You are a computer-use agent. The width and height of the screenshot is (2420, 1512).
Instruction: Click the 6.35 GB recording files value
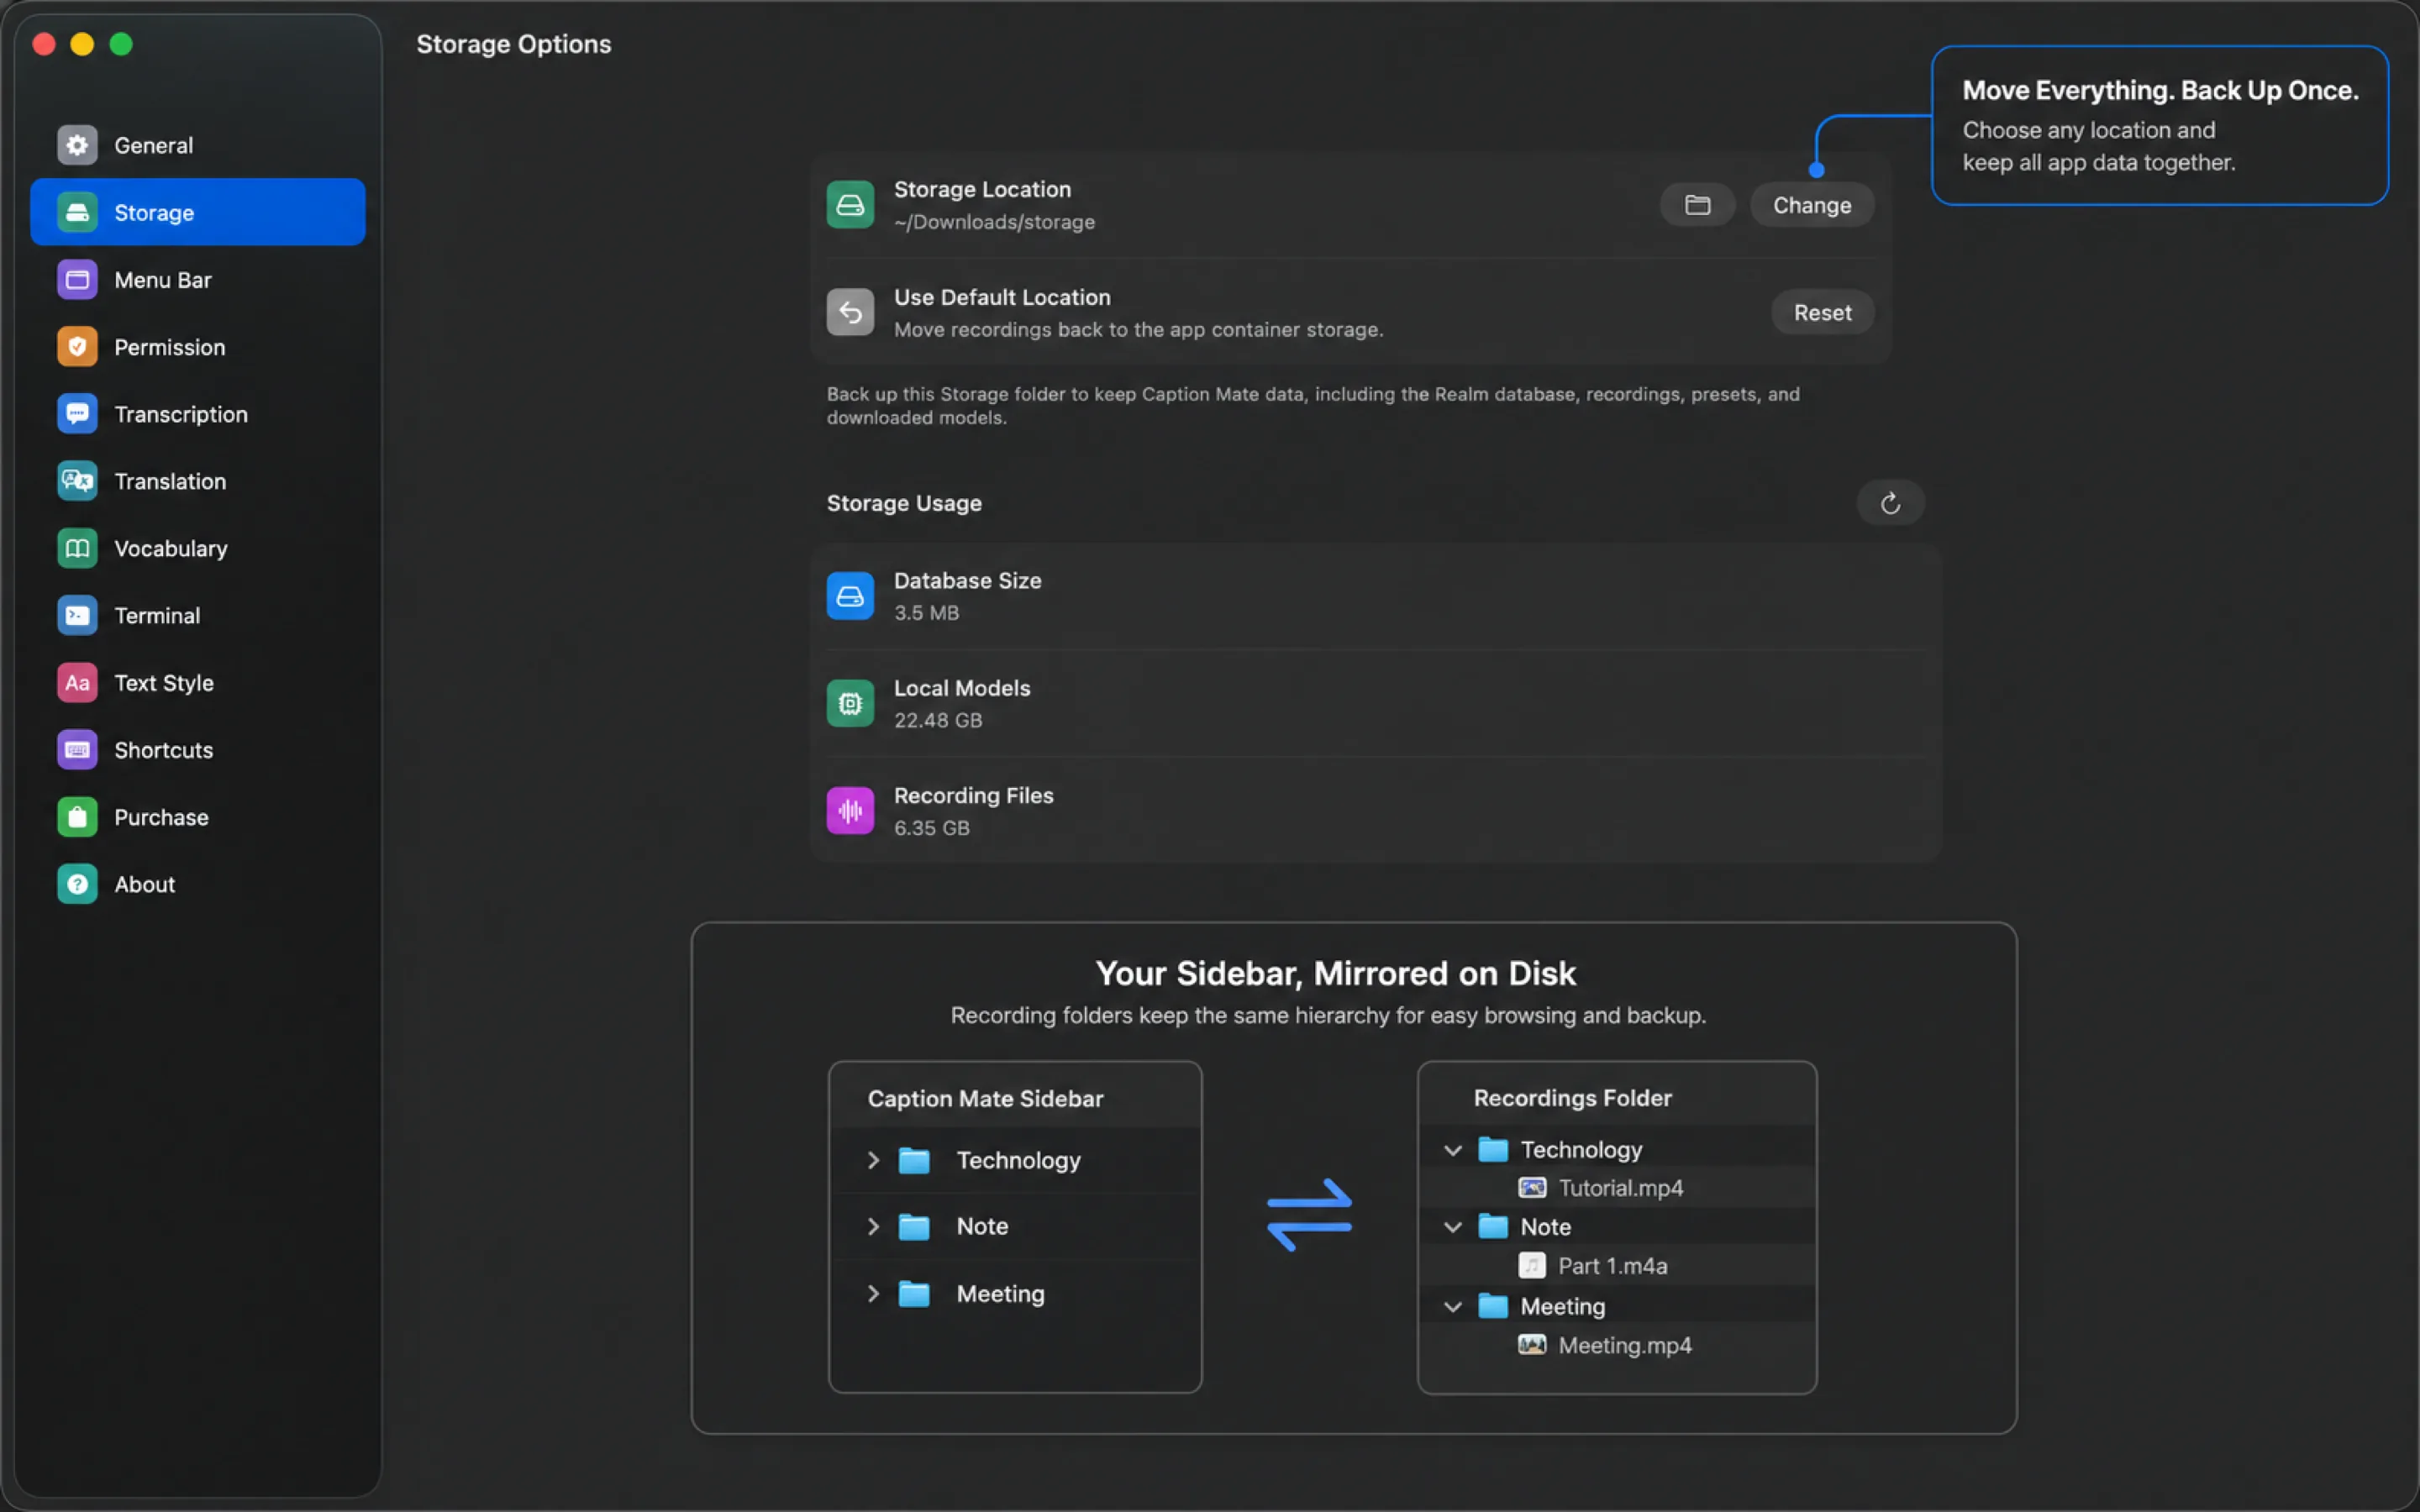click(x=931, y=828)
